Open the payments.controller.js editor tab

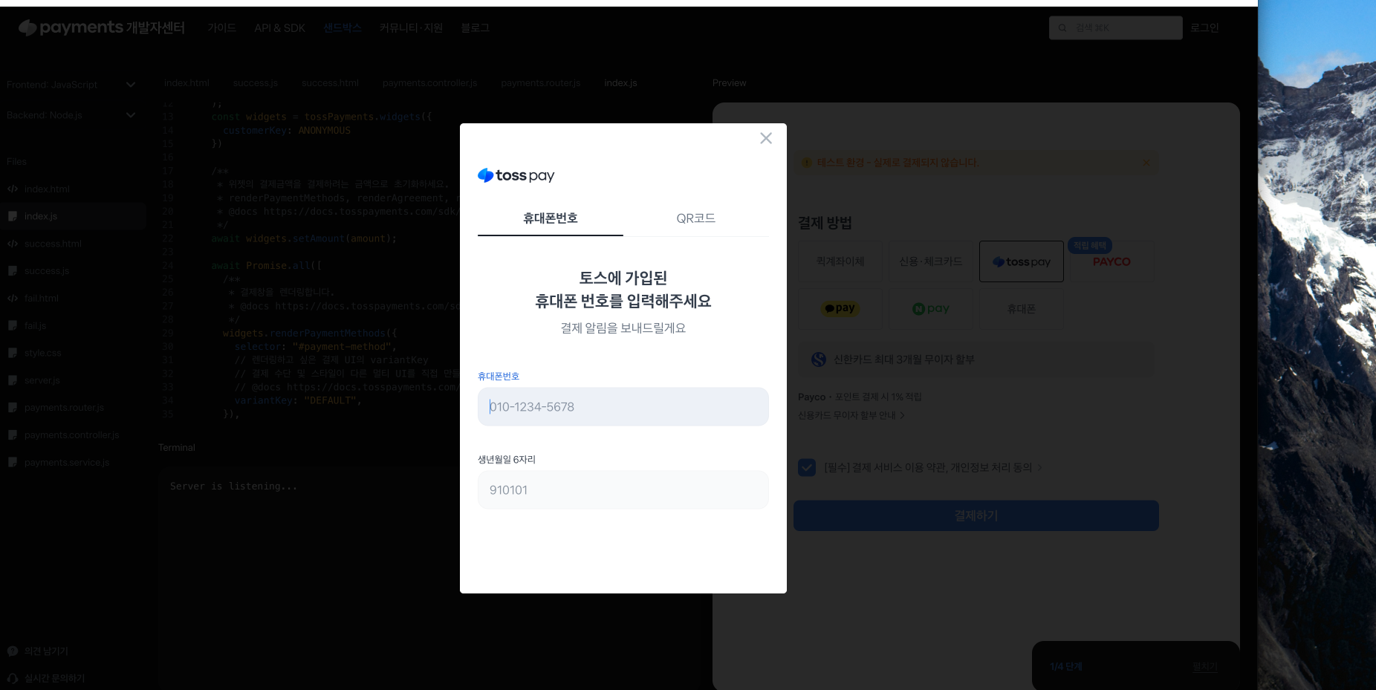(x=430, y=83)
